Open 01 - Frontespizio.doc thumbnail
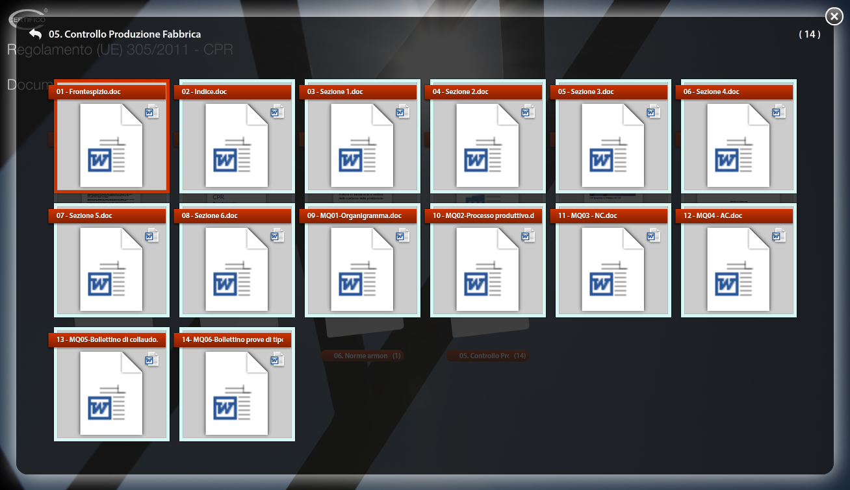 111,145
